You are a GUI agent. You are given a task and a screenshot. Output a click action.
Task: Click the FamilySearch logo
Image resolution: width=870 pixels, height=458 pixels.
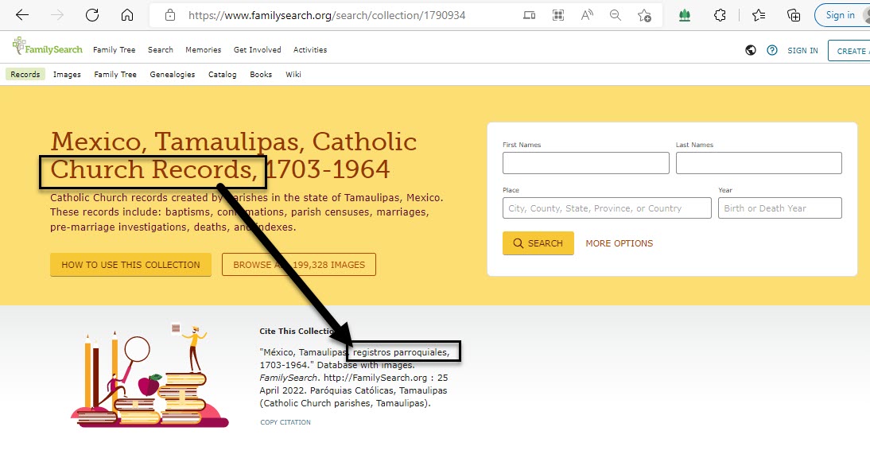pos(47,48)
